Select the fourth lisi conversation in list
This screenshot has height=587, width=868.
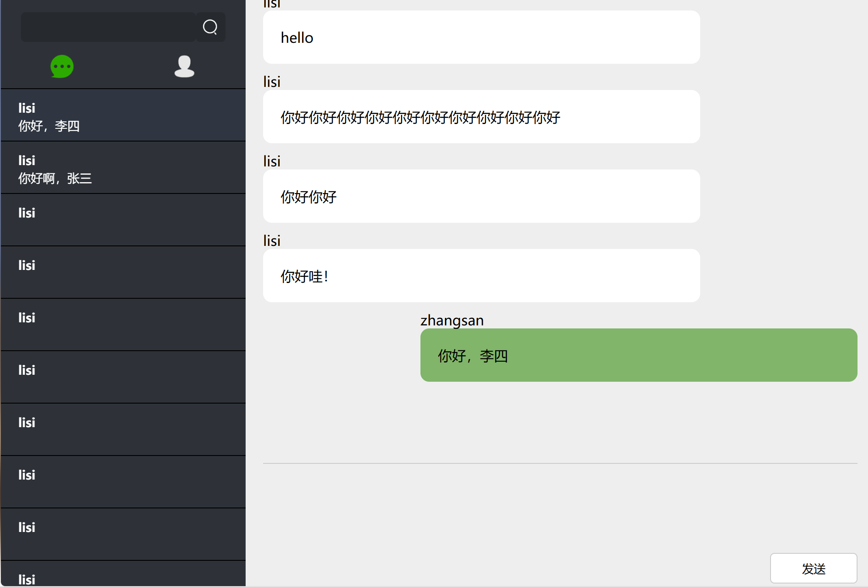tap(123, 273)
